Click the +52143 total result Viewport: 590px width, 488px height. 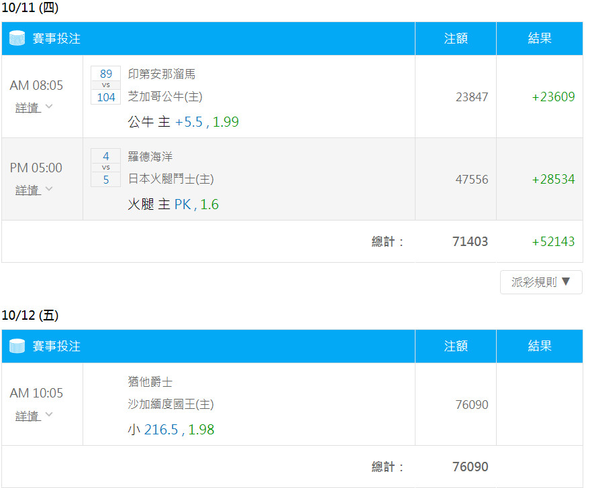coord(553,241)
